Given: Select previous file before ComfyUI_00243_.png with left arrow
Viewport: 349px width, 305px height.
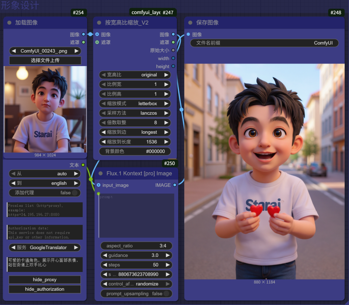Looking at the screenshot, I should 14,51.
